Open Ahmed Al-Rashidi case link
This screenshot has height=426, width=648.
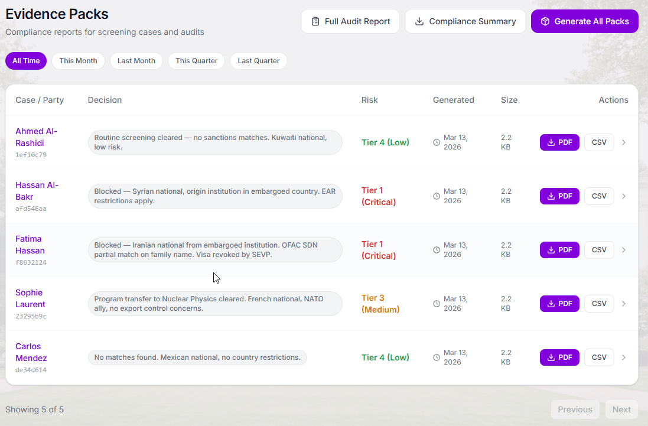(37, 137)
